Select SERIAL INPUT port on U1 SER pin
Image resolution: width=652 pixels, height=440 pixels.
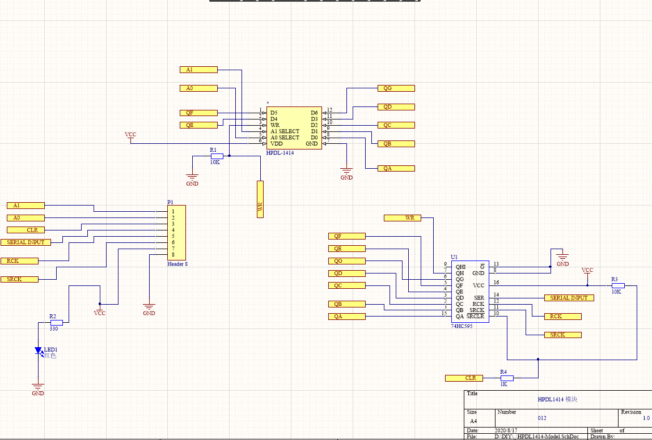click(569, 298)
